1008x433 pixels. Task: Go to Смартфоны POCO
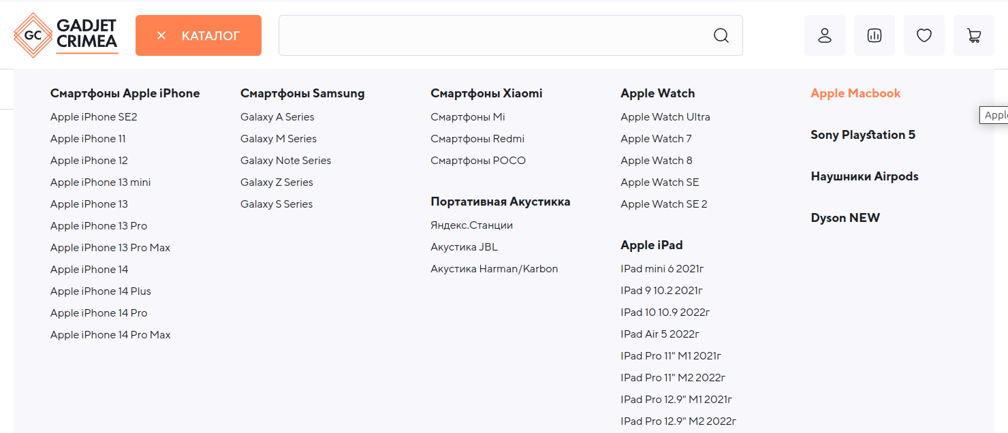(478, 161)
